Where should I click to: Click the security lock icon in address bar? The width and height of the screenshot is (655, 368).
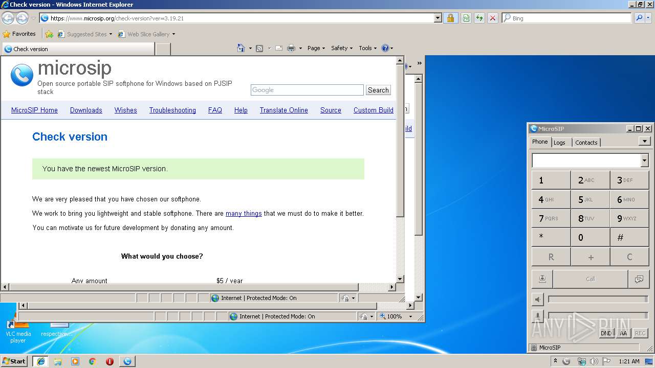pyautogui.click(x=450, y=18)
